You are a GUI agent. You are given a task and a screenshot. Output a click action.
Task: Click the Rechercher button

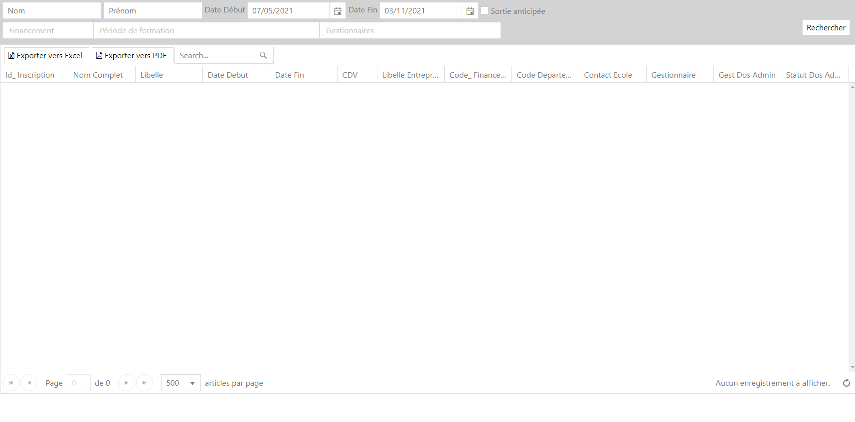pos(826,28)
